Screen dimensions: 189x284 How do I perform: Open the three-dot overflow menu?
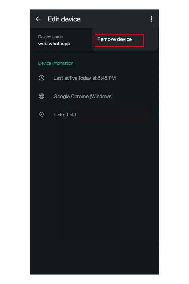click(x=152, y=19)
